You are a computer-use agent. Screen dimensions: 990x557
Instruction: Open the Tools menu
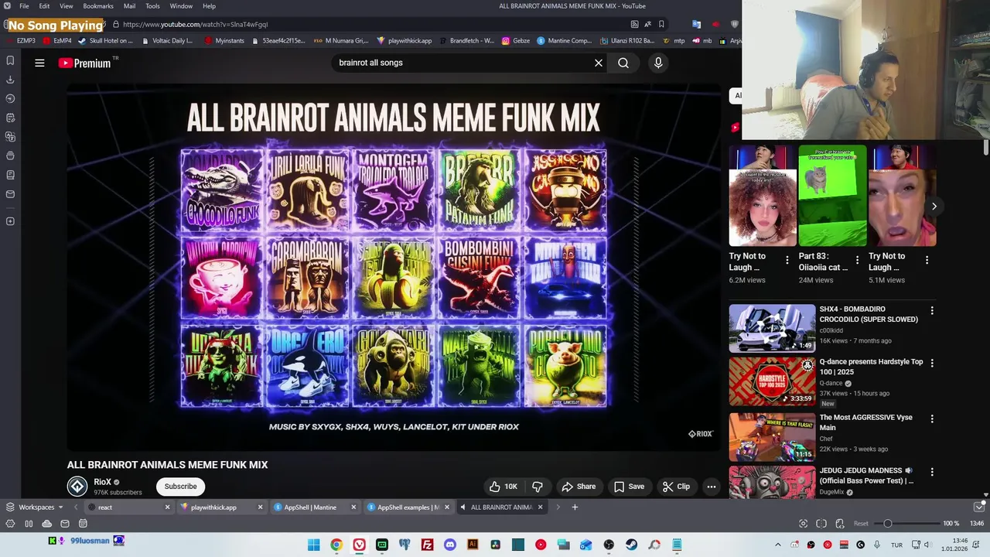point(152,6)
